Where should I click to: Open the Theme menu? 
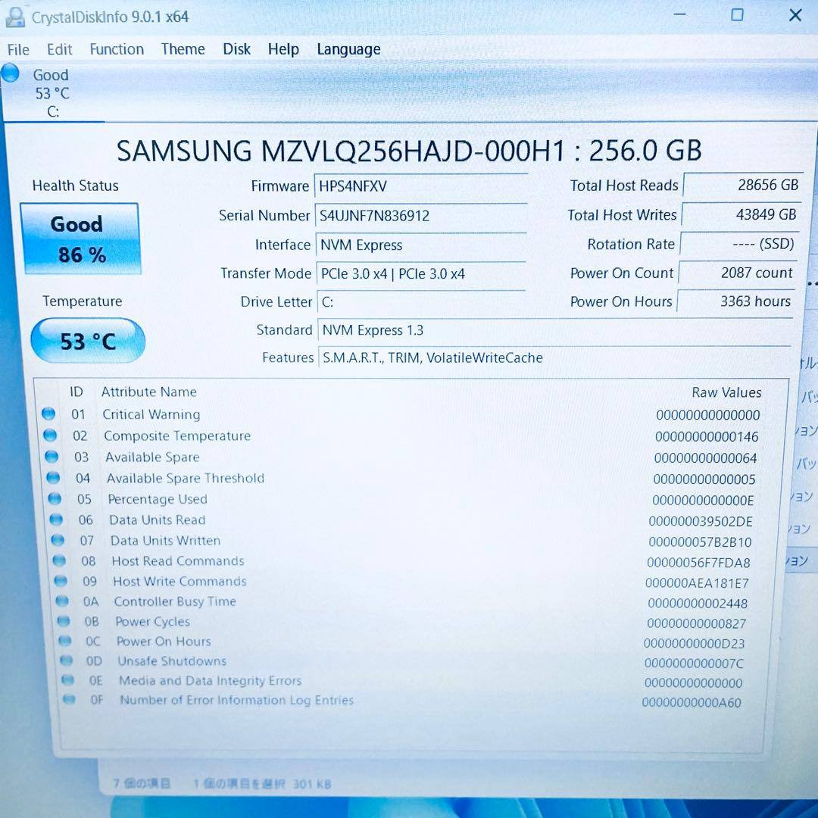[183, 48]
